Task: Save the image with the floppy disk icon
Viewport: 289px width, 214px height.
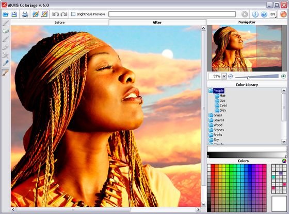Action: pos(14,14)
